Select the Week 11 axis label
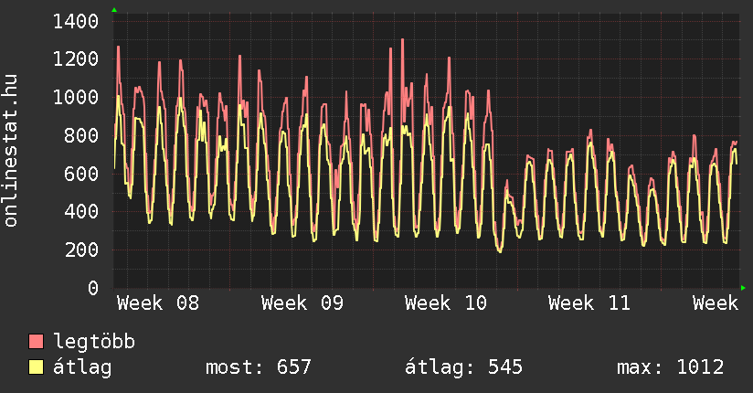The width and height of the screenshot is (753, 393). [589, 303]
